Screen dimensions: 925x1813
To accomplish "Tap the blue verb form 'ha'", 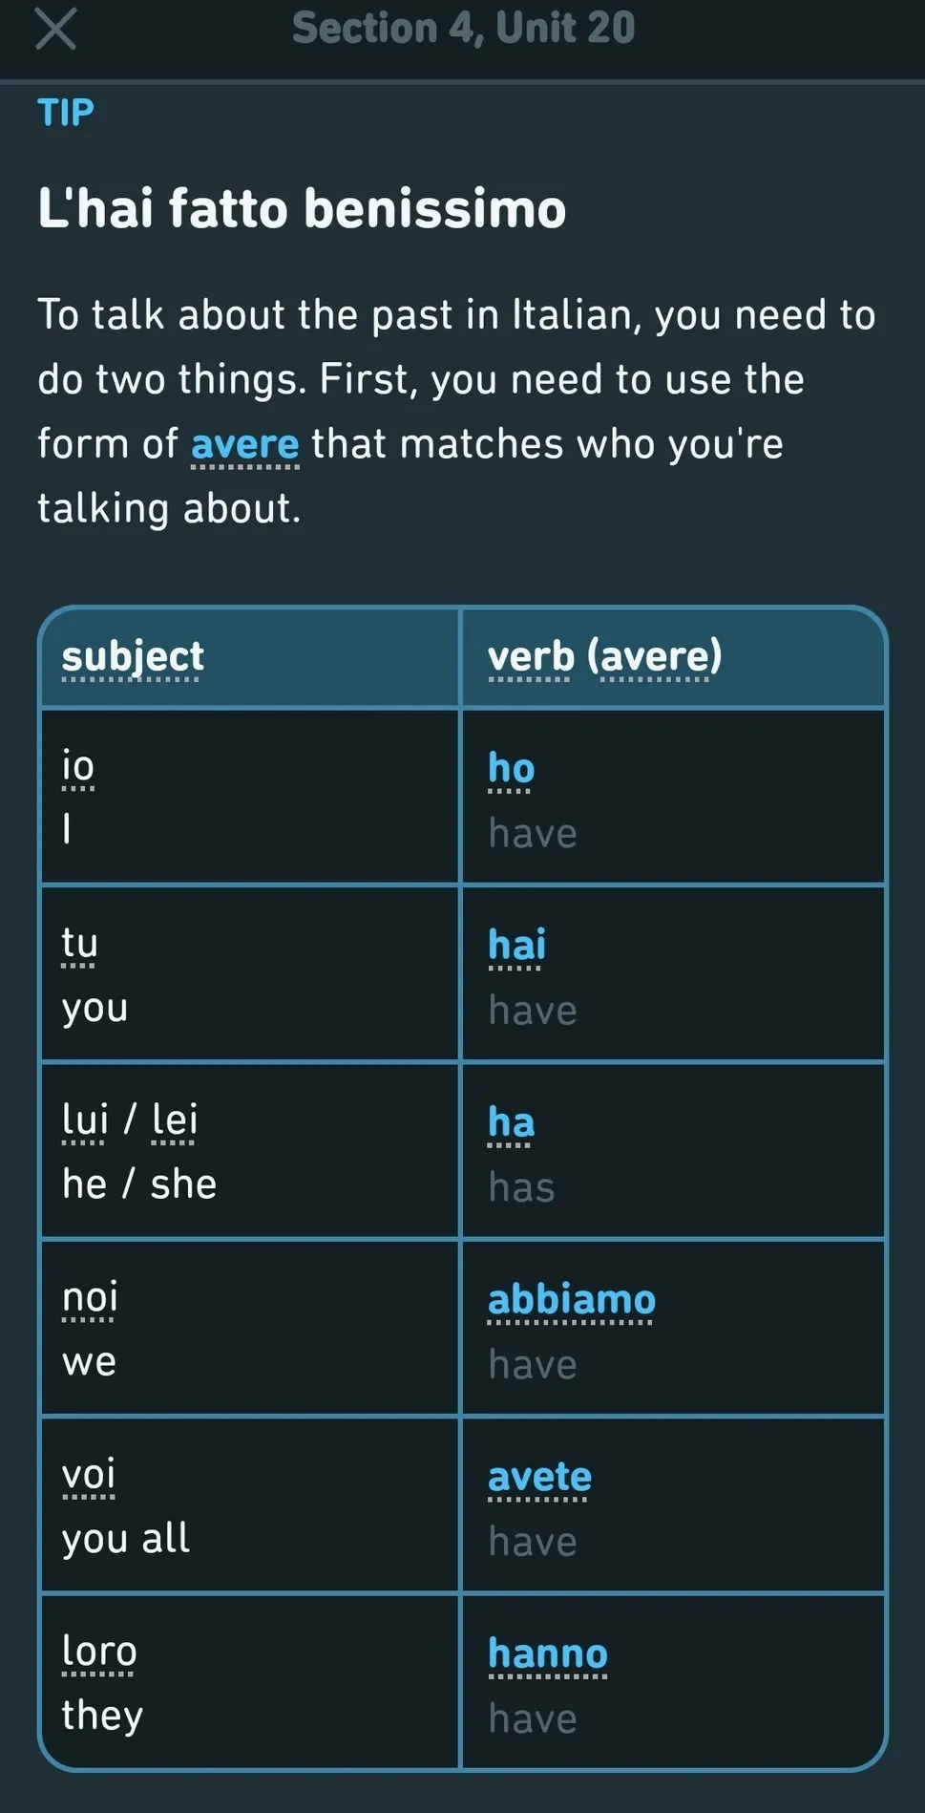I will (x=511, y=1122).
